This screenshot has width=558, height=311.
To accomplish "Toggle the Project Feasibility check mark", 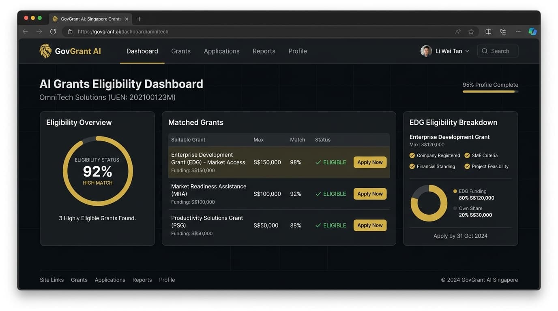I will [467, 166].
